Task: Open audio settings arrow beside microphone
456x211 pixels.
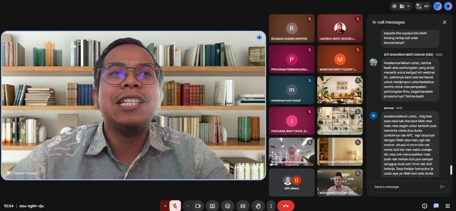Action: (x=165, y=206)
